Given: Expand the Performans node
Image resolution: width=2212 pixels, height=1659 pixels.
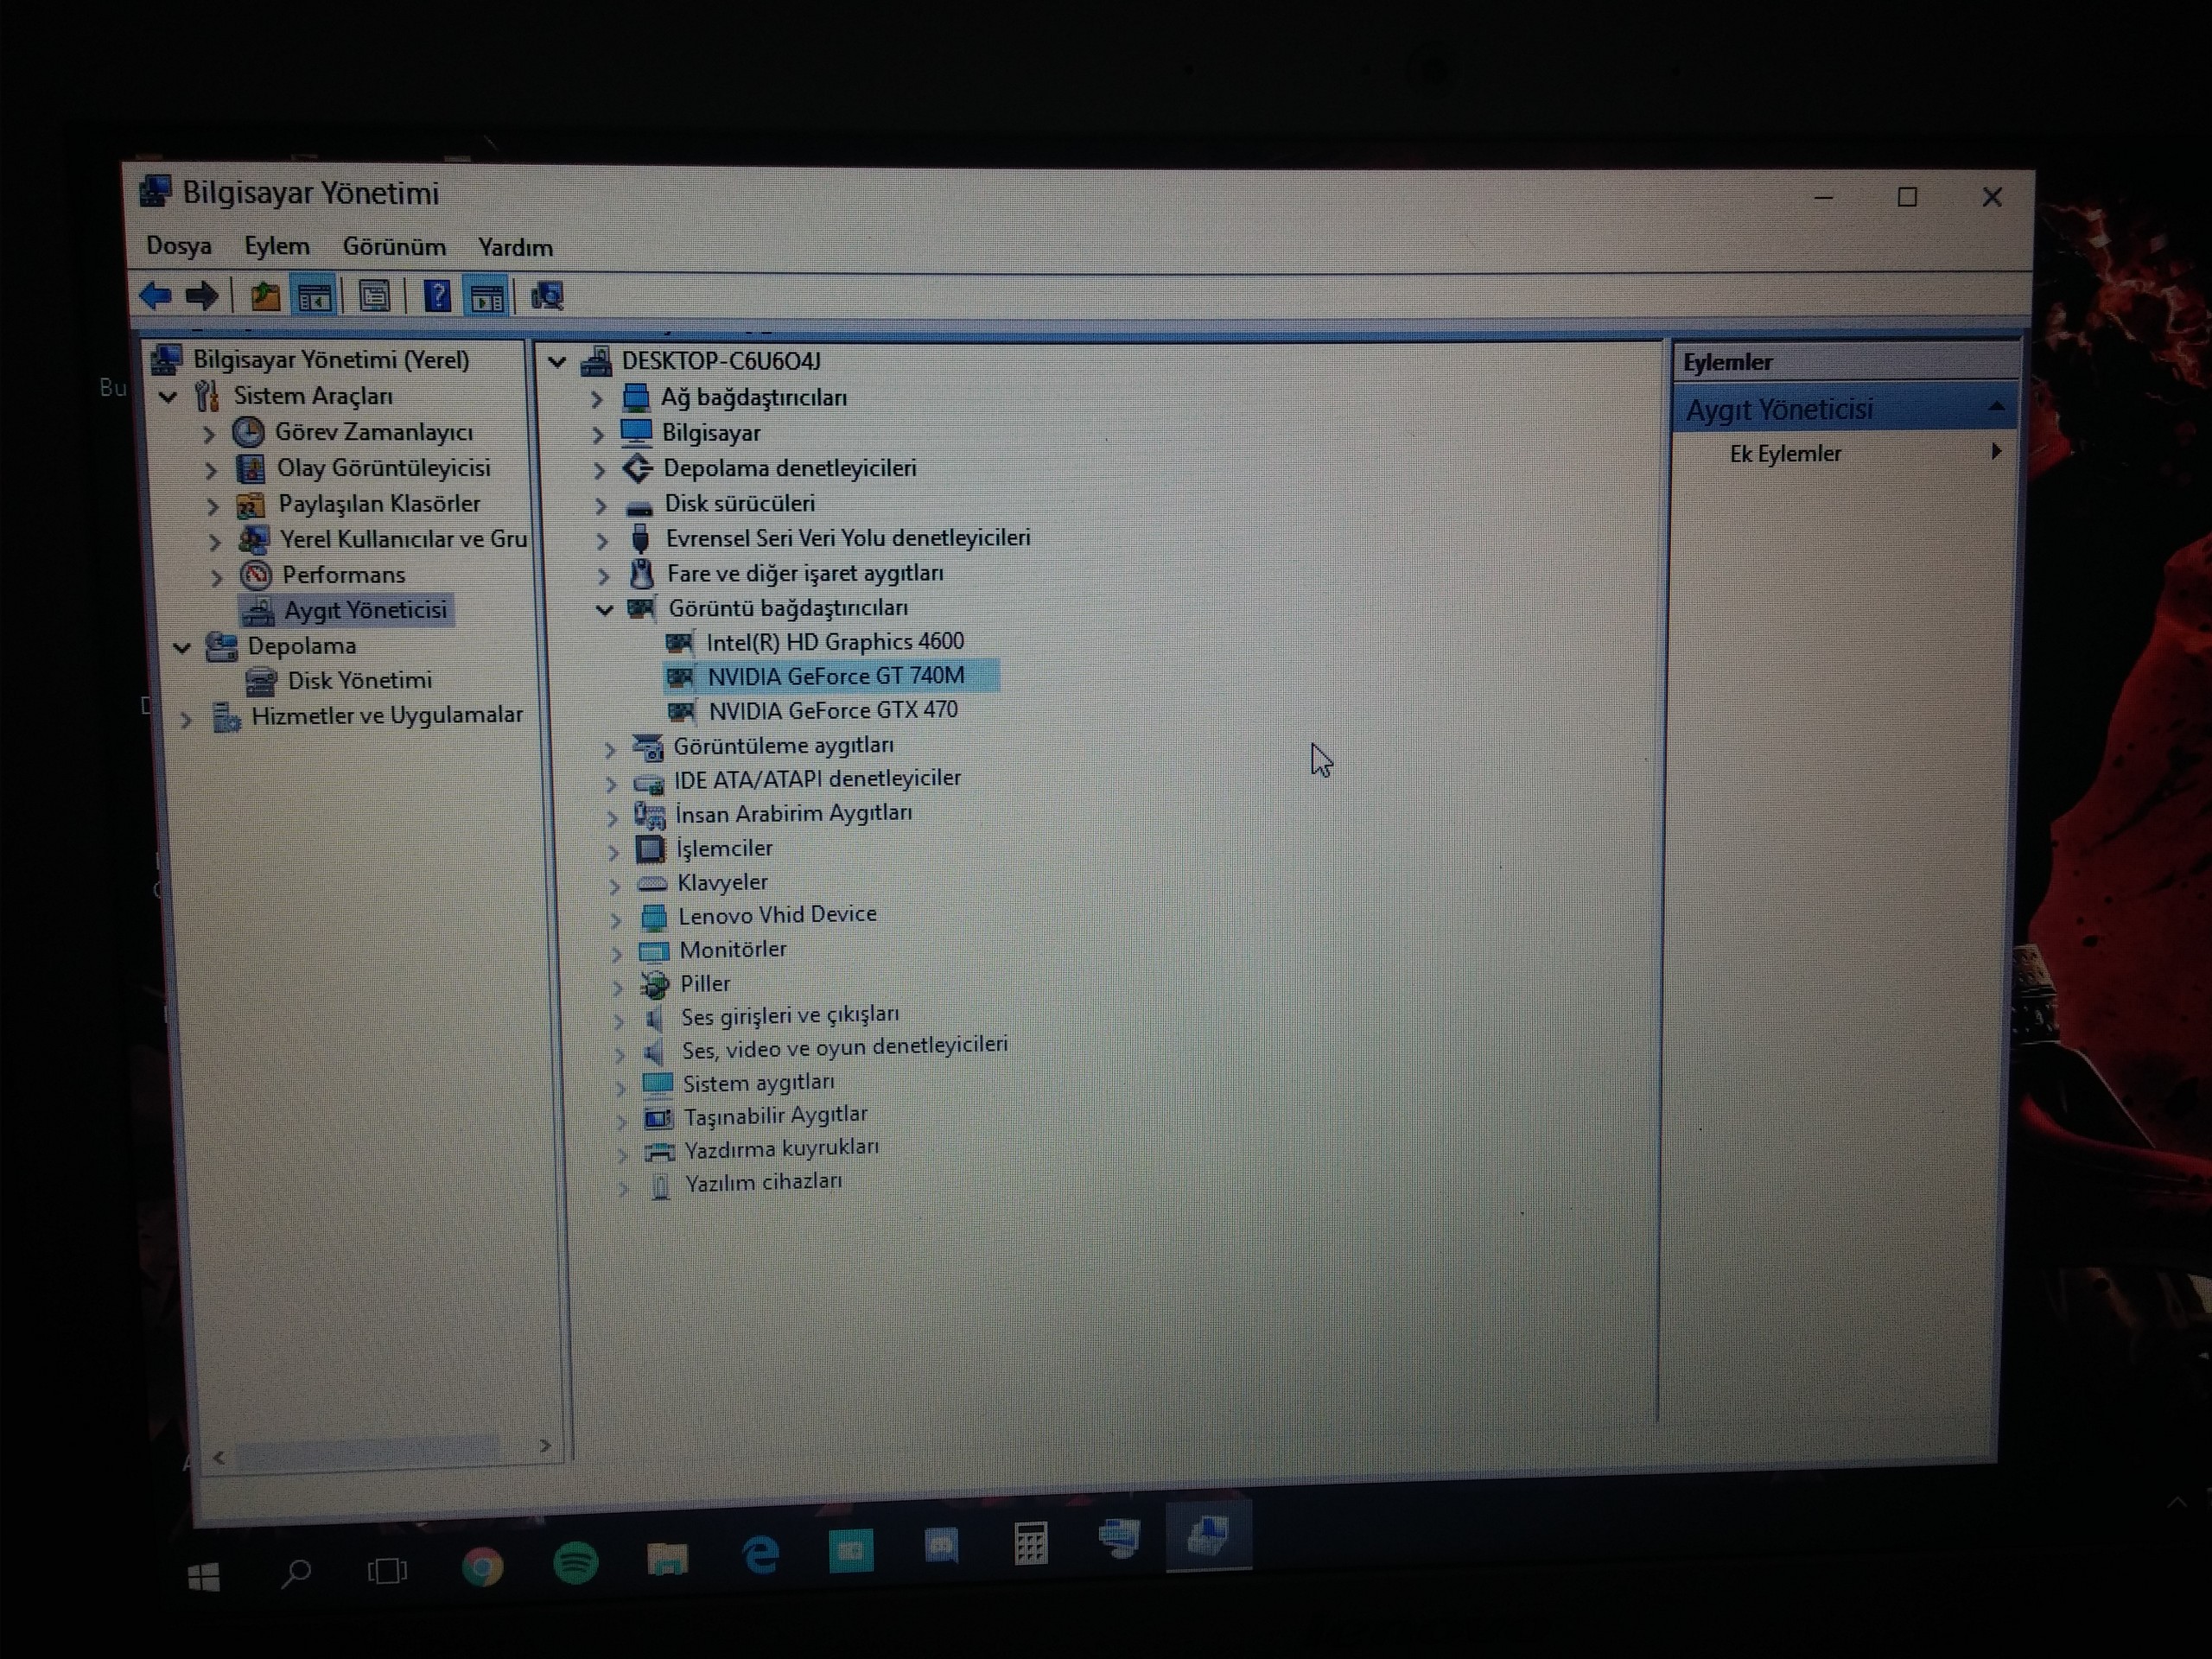Looking at the screenshot, I should pyautogui.click(x=216, y=576).
